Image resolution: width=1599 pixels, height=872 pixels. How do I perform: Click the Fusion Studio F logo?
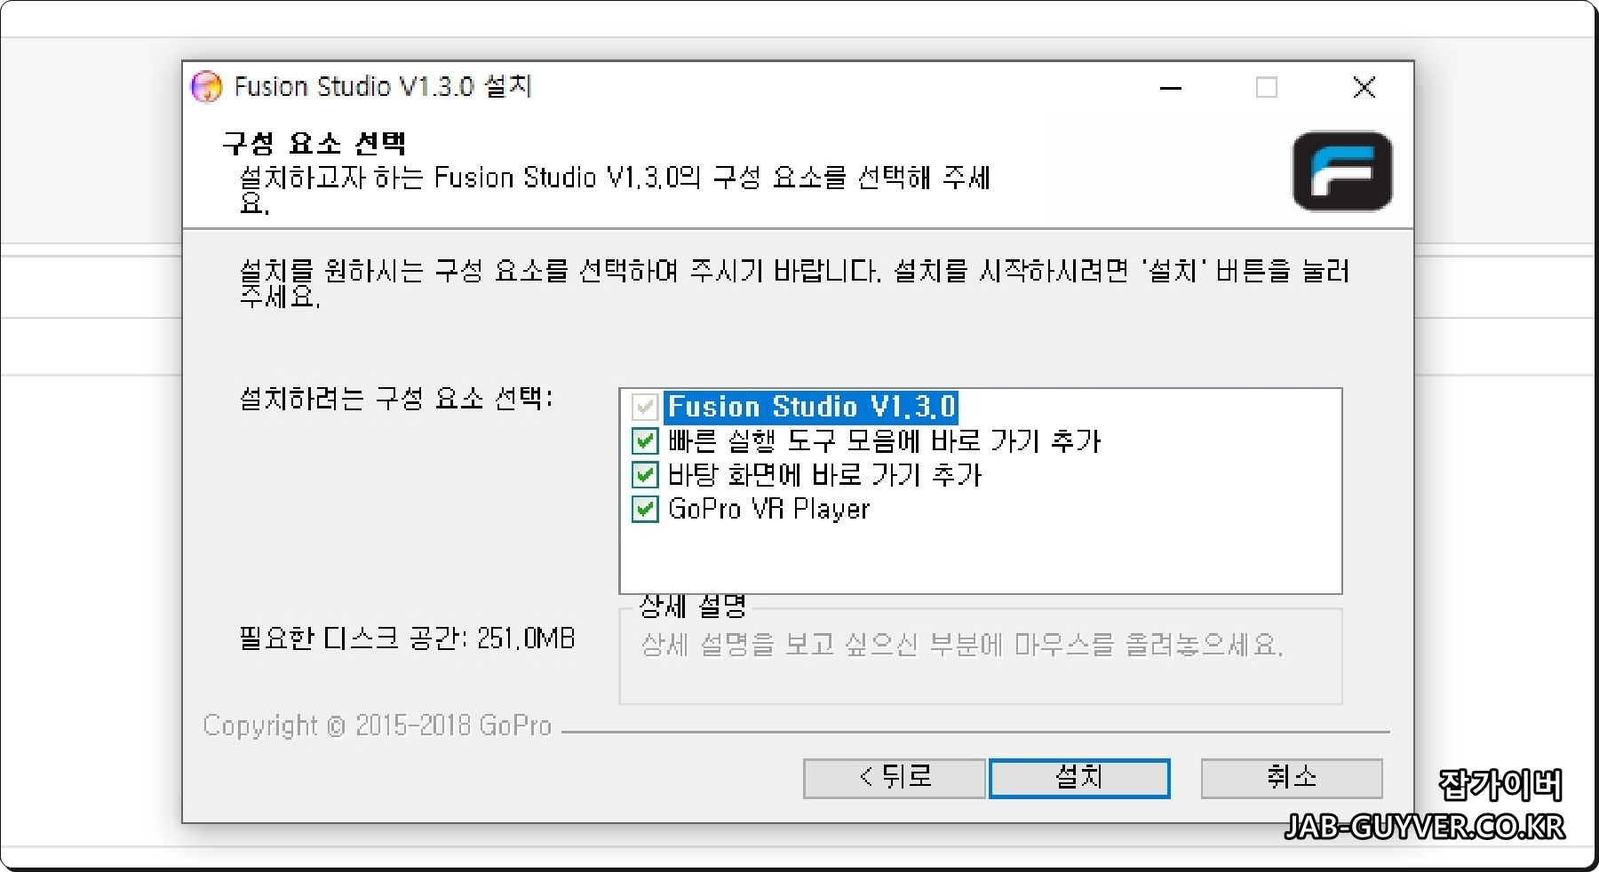1342,171
